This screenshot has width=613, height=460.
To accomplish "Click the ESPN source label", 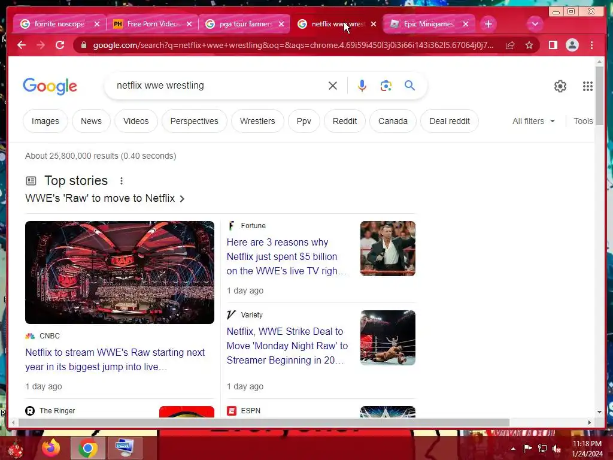I will (251, 411).
